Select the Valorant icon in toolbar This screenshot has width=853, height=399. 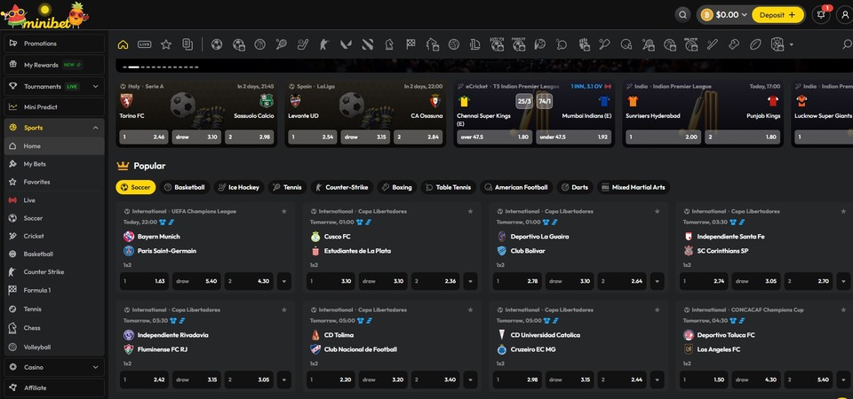[x=346, y=44]
